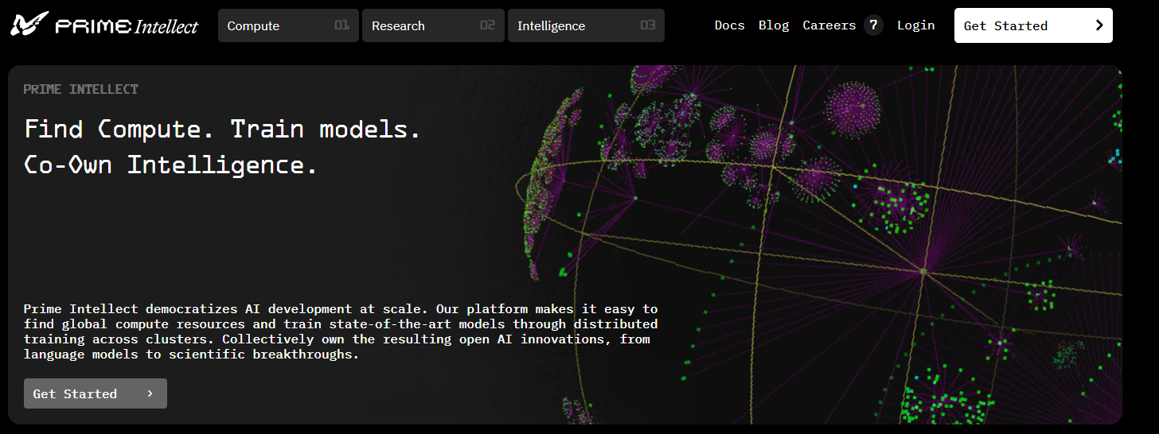The height and width of the screenshot is (434, 1159).
Task: Click the 'Prime Intellect democratizes AI' paragraph
Action: pos(341,331)
